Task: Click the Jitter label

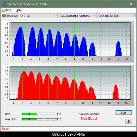Action: pos(7,114)
